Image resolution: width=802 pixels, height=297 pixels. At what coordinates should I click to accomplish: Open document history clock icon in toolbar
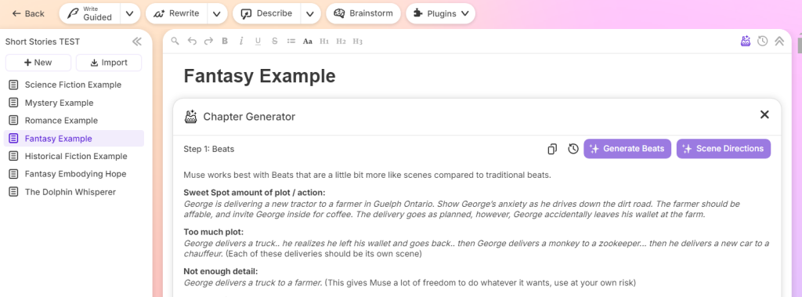point(763,41)
